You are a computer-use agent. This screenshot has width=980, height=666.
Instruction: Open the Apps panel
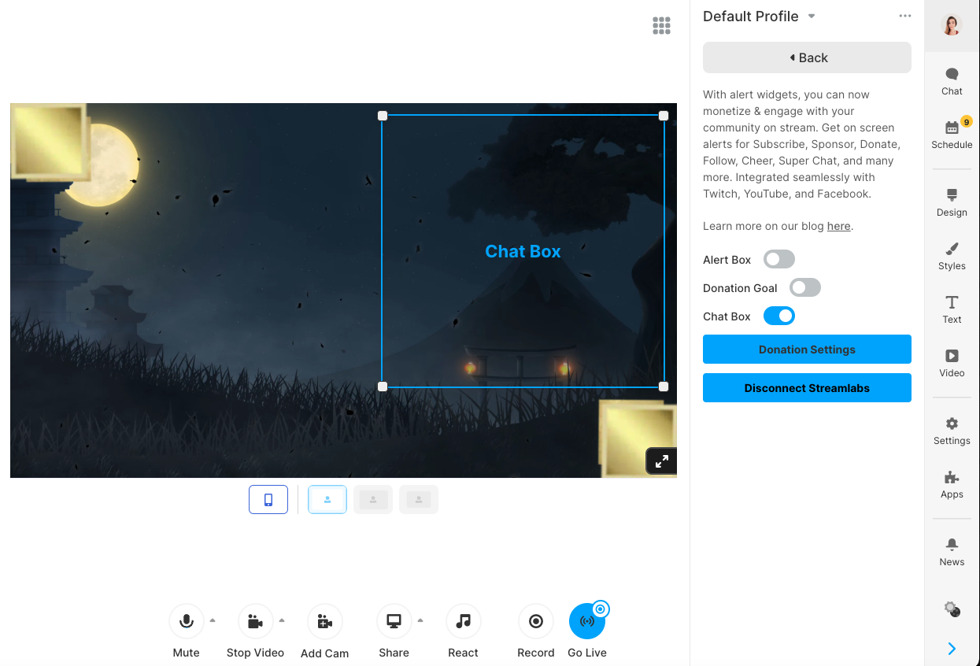click(x=952, y=484)
